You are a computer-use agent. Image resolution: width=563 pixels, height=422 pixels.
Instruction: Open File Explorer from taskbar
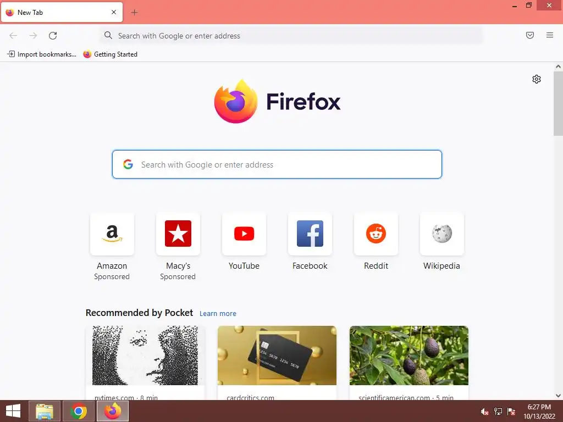(x=45, y=411)
